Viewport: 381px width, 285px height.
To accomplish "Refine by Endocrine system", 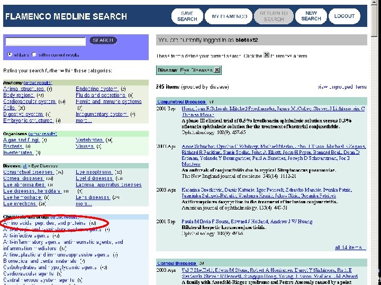I will pos(97,89).
